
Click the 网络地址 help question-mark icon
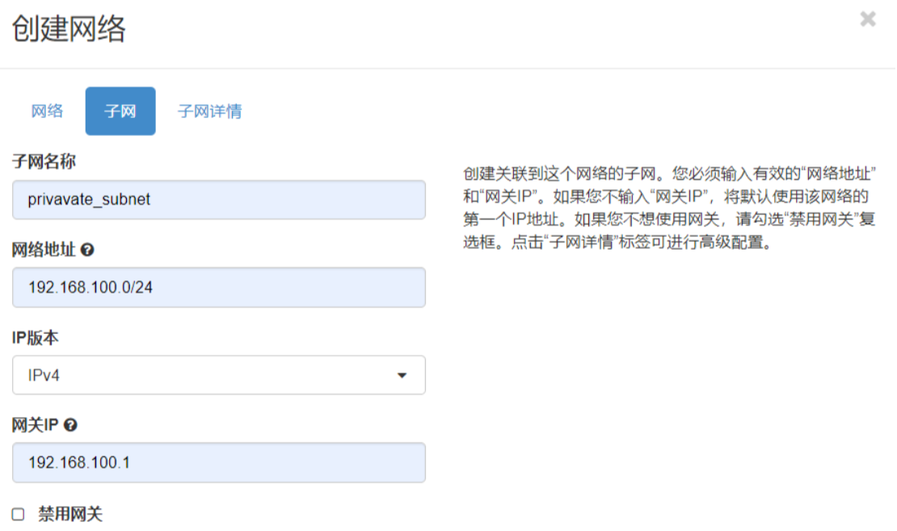[x=87, y=251]
